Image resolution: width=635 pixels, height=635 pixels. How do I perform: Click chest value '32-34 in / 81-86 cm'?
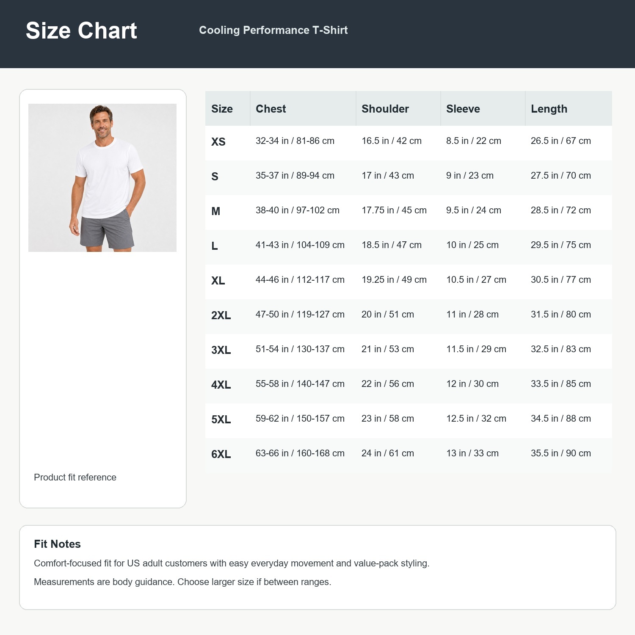(295, 141)
